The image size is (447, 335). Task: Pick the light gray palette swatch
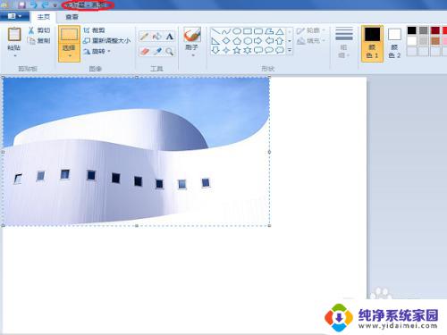click(x=424, y=41)
